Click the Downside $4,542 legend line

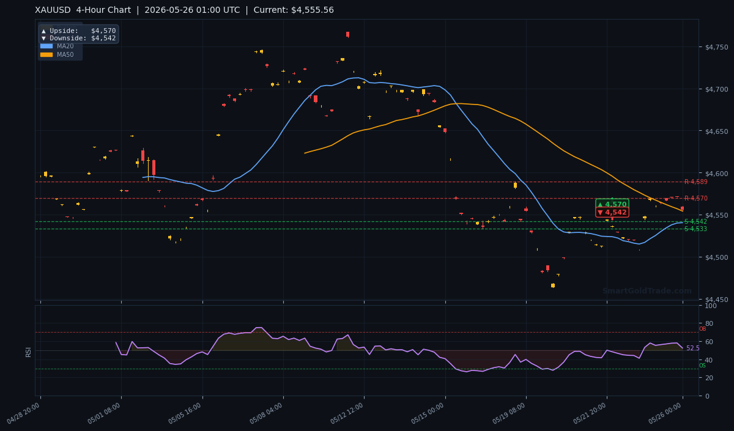[78, 38]
